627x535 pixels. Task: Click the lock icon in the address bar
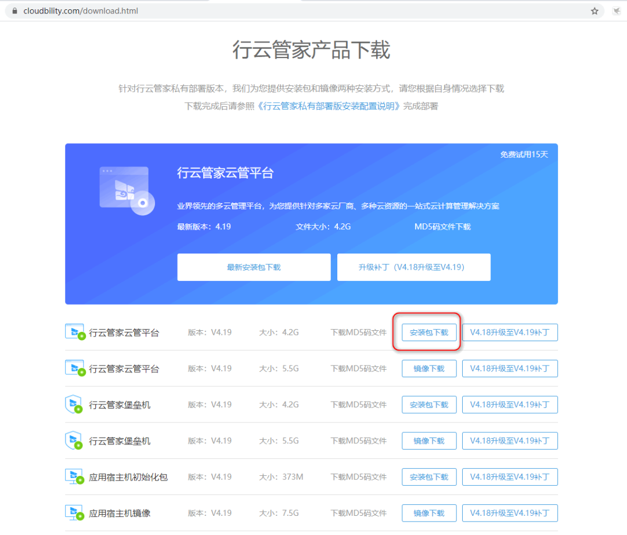(15, 11)
